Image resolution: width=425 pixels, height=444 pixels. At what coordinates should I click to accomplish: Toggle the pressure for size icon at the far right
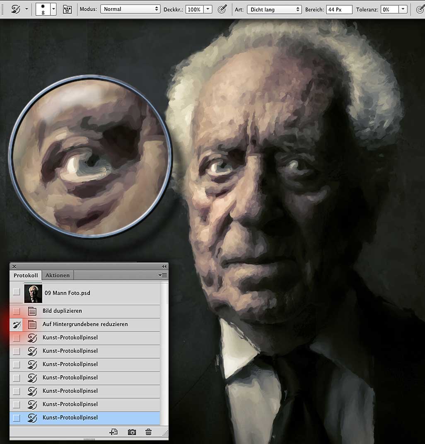tap(420, 10)
